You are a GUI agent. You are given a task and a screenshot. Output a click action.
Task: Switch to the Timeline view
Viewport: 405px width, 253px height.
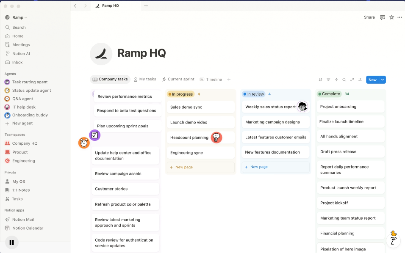click(x=211, y=80)
